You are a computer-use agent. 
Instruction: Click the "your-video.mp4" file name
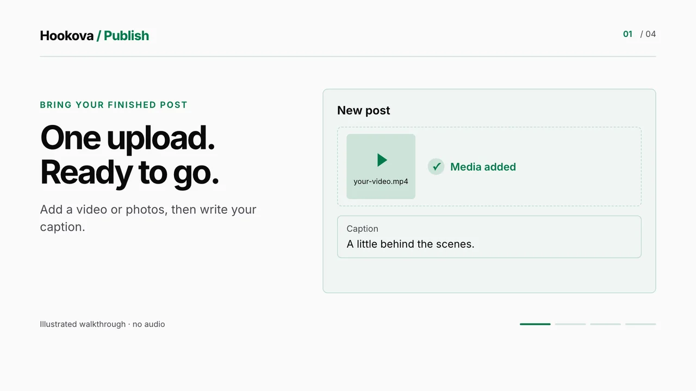(381, 181)
